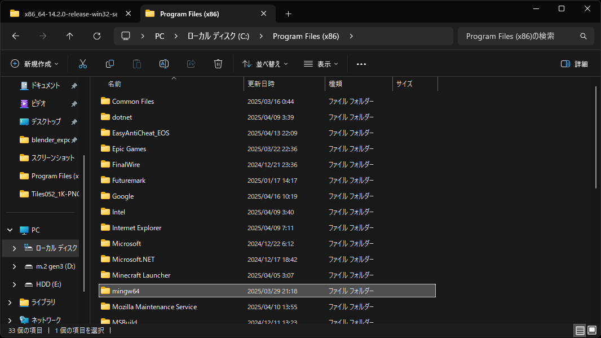Select the FinalWire folder
Screen dimensions: 601x338
267,165
